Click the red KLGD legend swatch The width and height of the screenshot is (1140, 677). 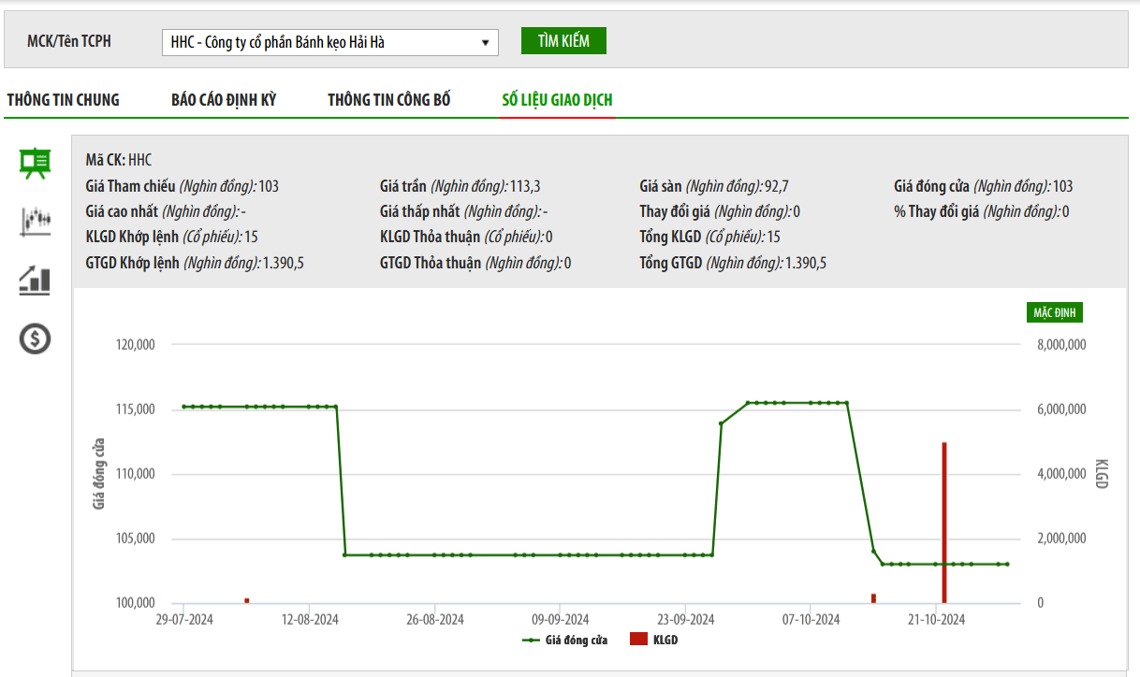pos(638,641)
